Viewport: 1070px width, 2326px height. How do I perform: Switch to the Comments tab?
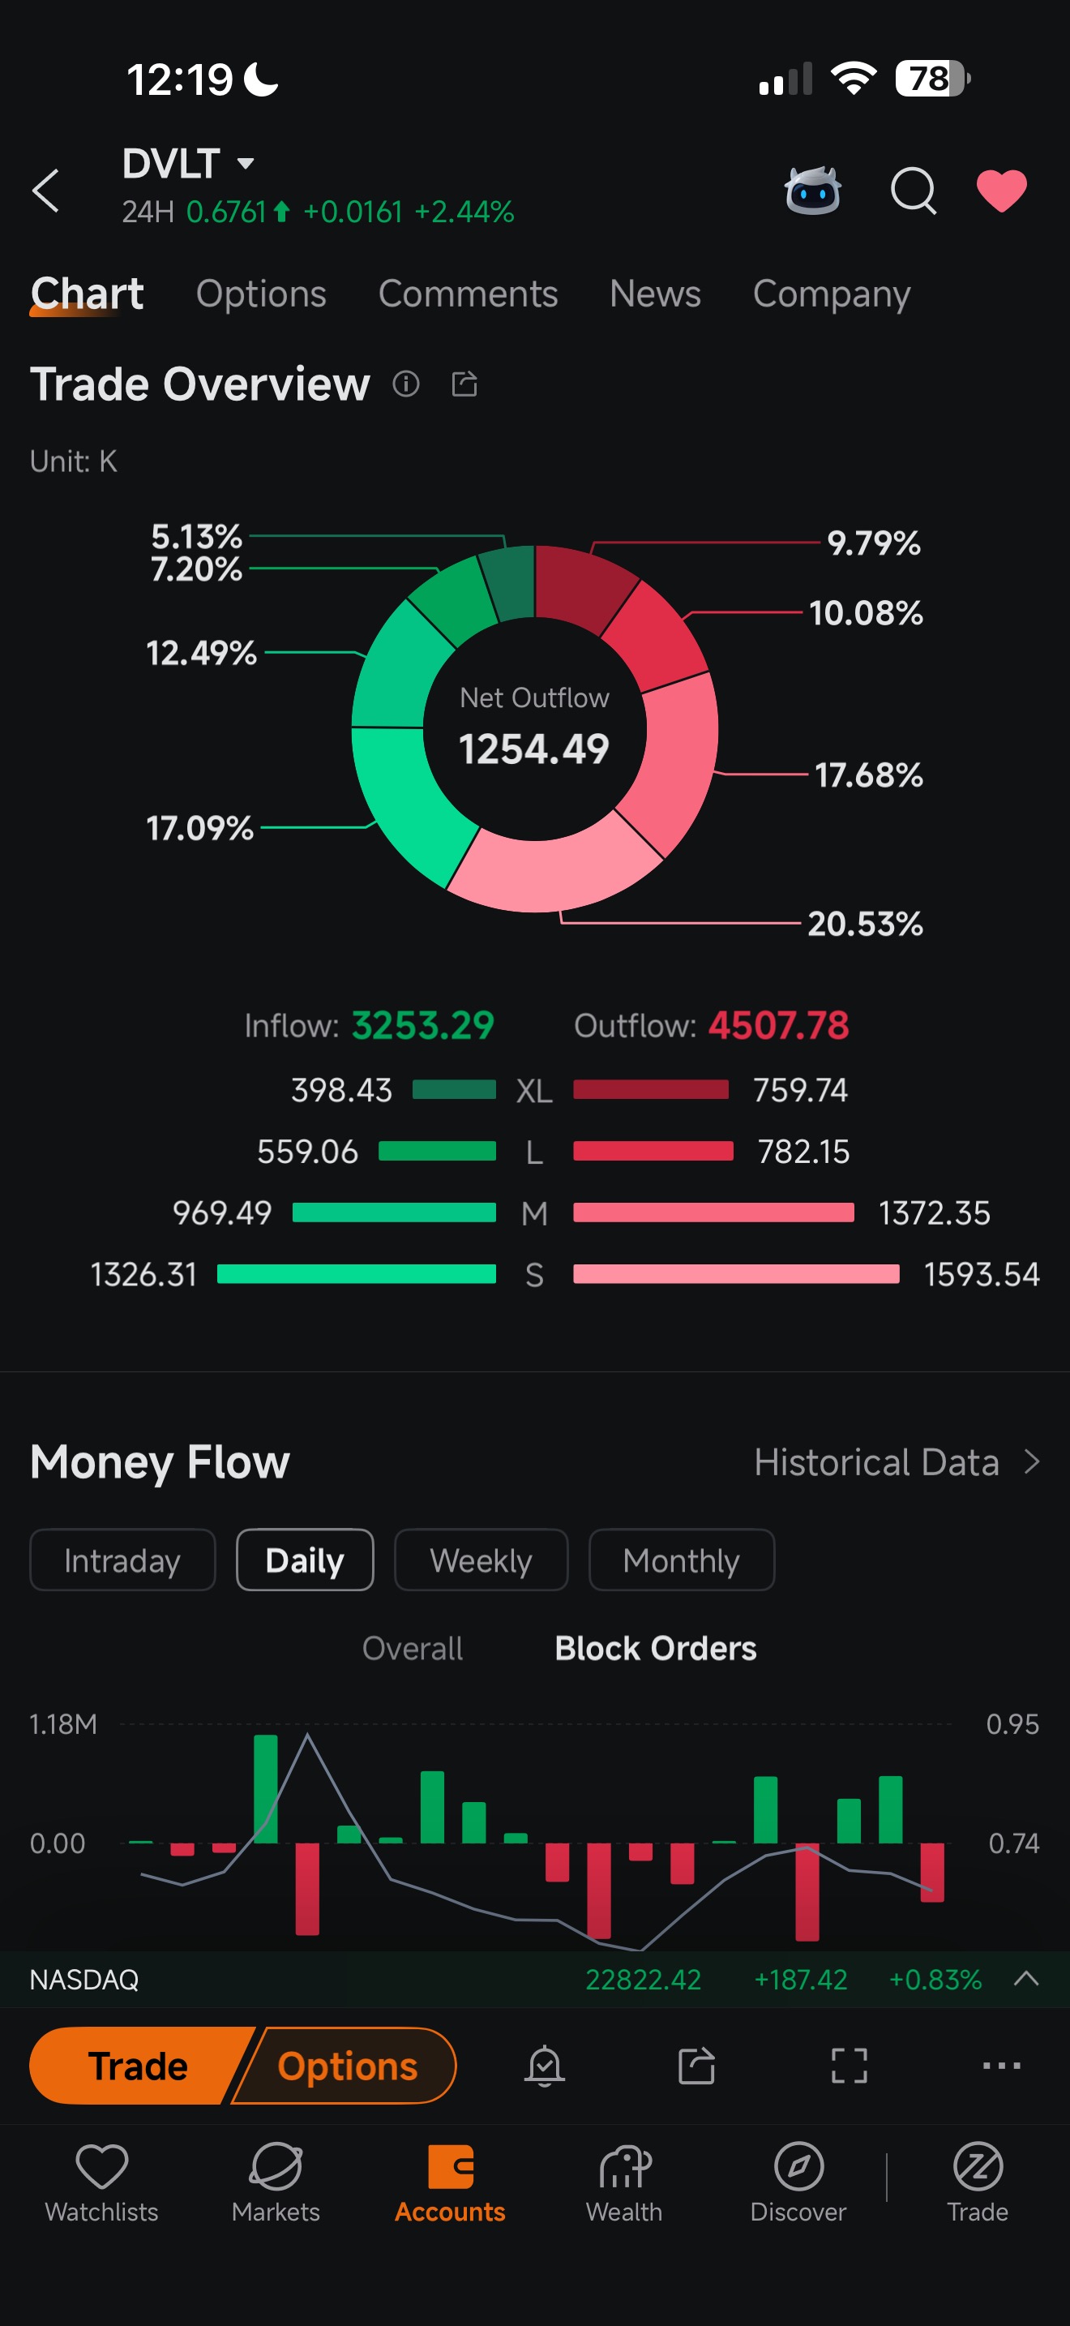click(x=468, y=294)
